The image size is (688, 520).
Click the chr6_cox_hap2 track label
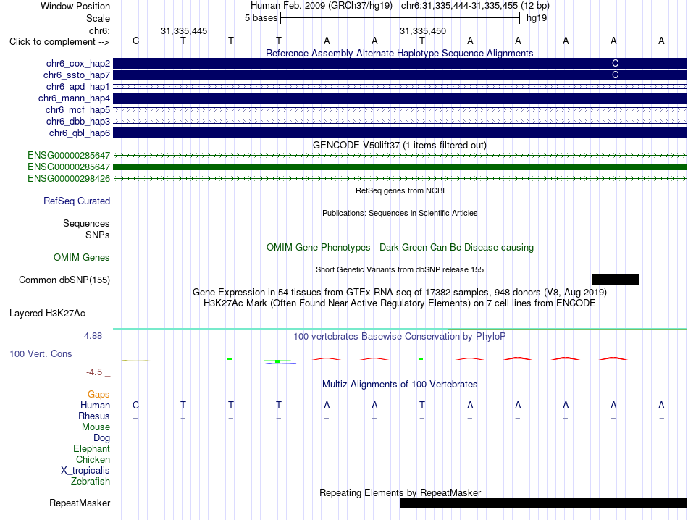pos(78,64)
